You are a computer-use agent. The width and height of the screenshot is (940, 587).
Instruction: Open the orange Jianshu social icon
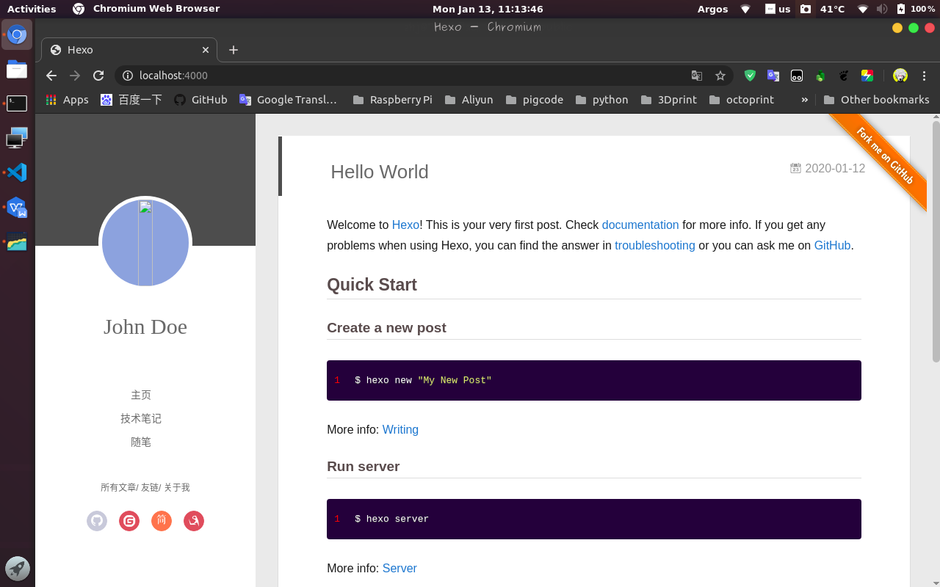pyautogui.click(x=162, y=521)
